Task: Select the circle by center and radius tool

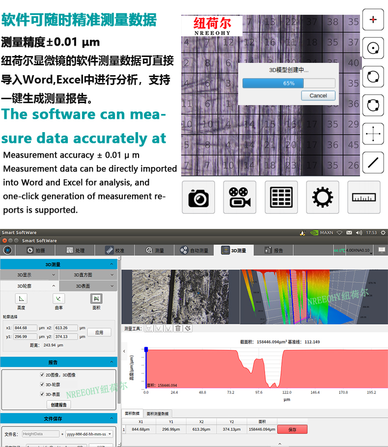Action: [373, 48]
